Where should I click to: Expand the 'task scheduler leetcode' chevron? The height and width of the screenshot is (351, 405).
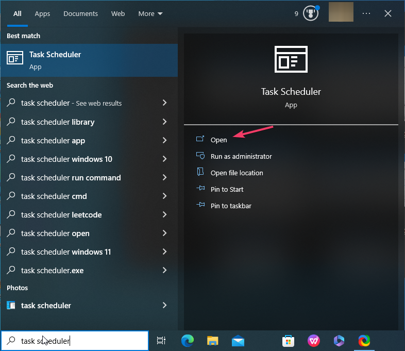tap(164, 214)
